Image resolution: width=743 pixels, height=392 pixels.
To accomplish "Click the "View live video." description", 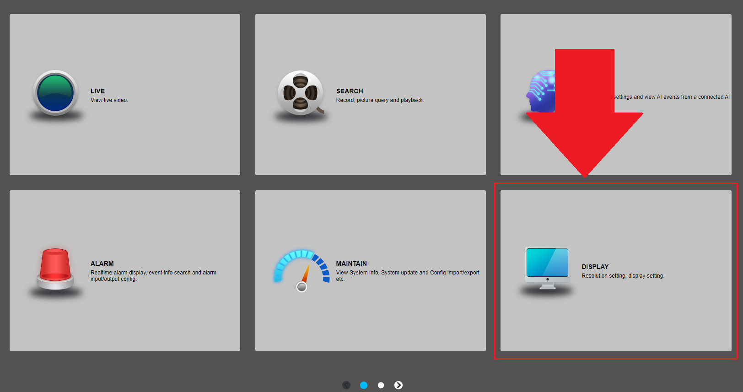I will 109,100.
